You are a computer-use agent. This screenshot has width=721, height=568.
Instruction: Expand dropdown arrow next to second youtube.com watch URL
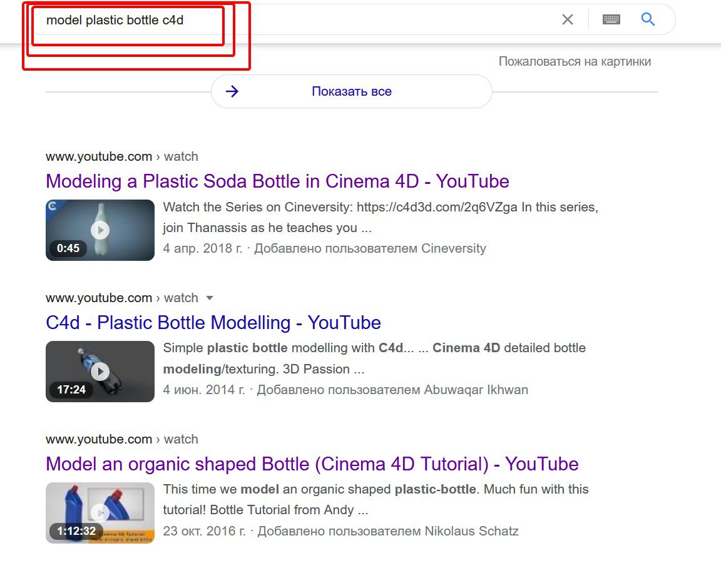coord(210,298)
